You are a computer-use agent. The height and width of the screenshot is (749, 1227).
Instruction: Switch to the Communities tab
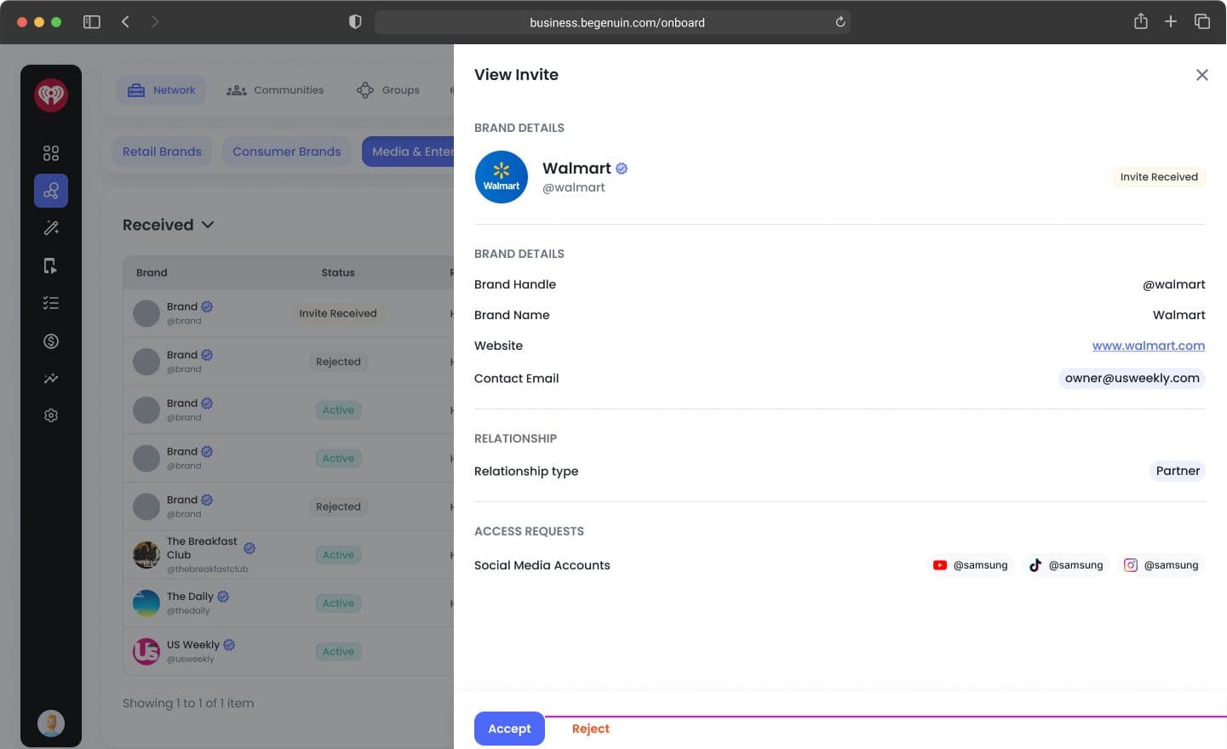(275, 90)
